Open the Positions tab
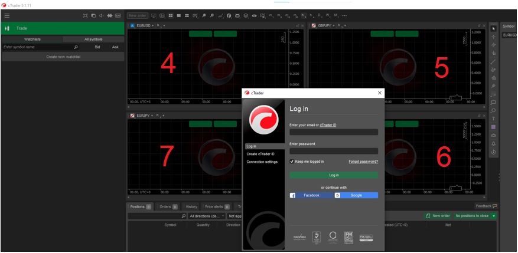The image size is (518, 253). click(141, 206)
